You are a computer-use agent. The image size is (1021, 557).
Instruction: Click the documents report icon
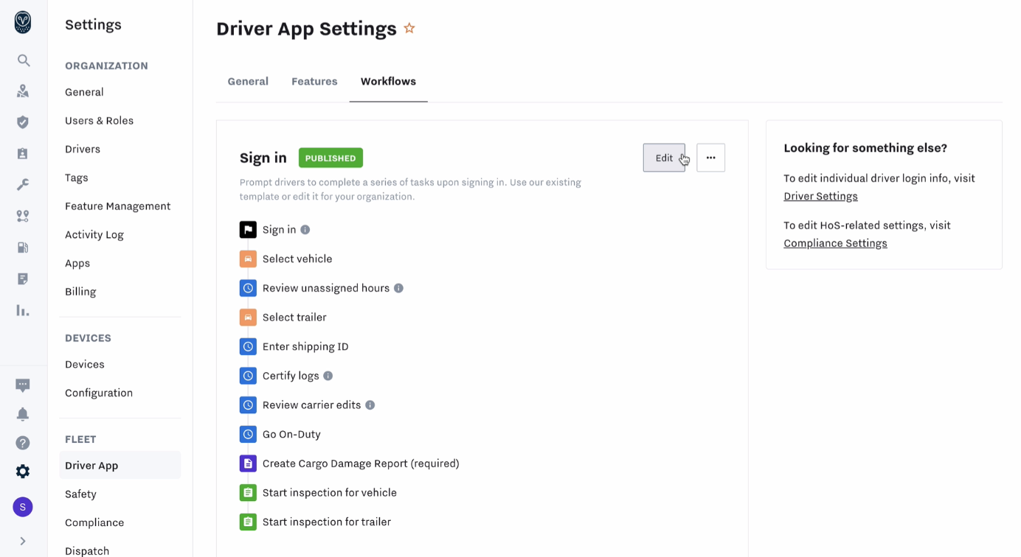(x=23, y=278)
